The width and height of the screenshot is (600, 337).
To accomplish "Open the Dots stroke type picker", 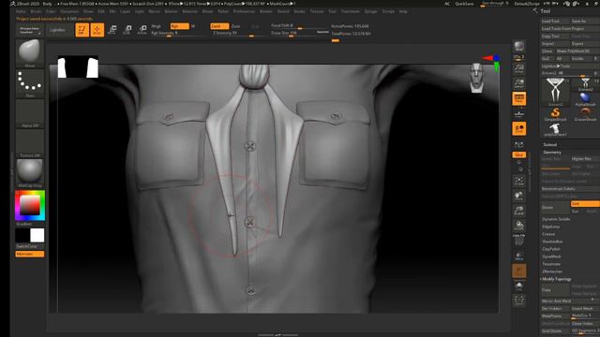I will click(30, 83).
